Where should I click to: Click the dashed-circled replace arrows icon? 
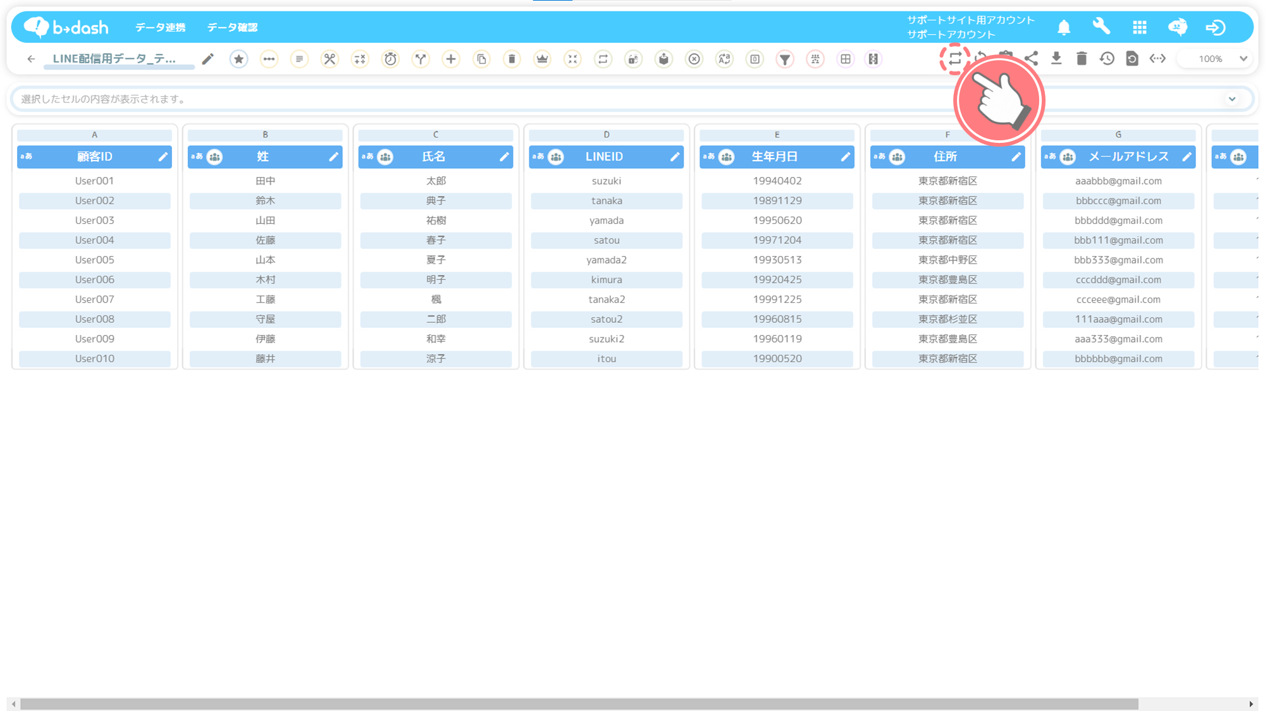click(954, 59)
